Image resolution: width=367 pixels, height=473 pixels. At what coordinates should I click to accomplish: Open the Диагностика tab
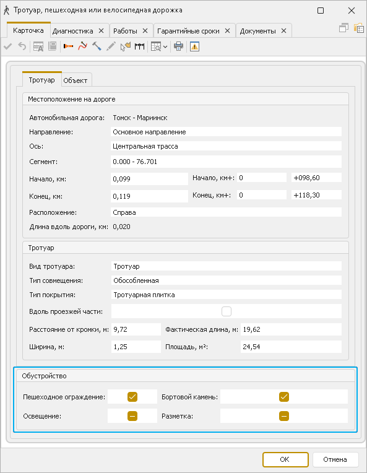(x=72, y=31)
